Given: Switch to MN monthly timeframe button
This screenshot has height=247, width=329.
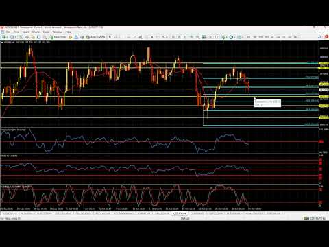Looking at the screenshot, I should point(295,37).
